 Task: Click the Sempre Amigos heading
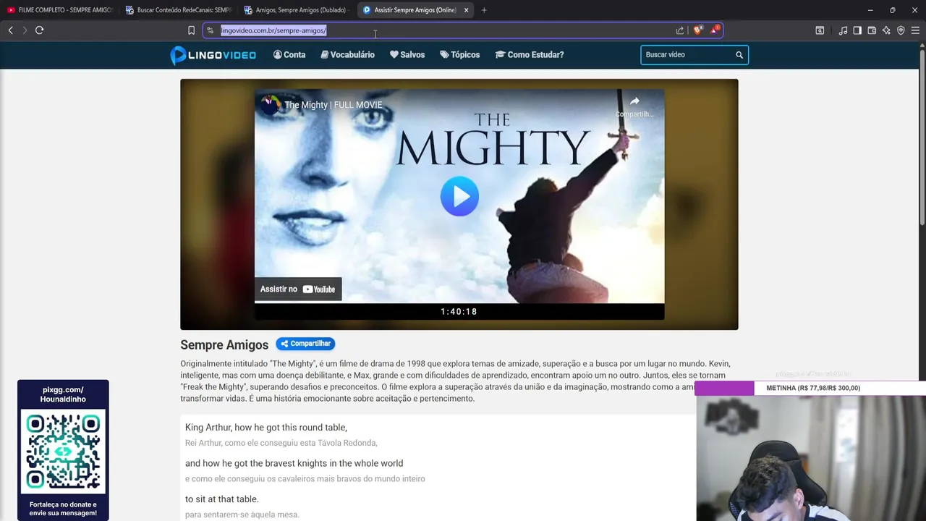point(224,345)
